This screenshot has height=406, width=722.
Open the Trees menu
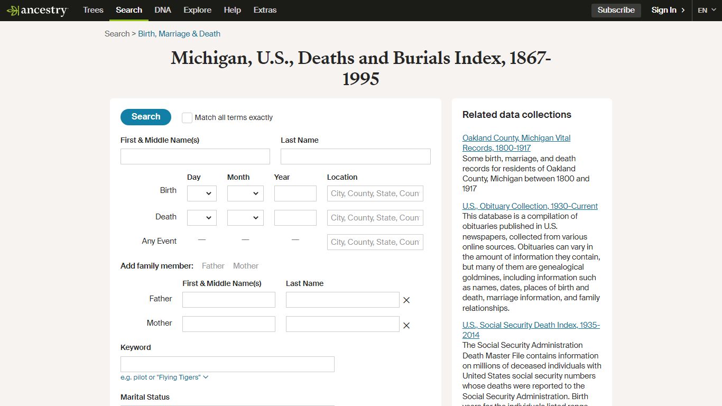pyautogui.click(x=93, y=10)
